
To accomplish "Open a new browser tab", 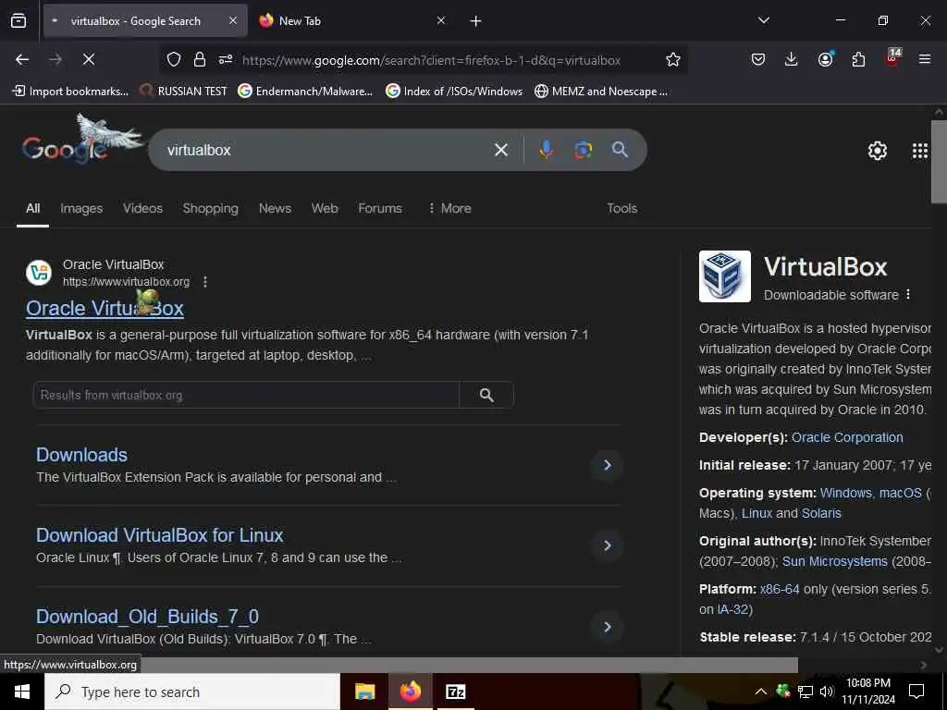I will (x=475, y=21).
